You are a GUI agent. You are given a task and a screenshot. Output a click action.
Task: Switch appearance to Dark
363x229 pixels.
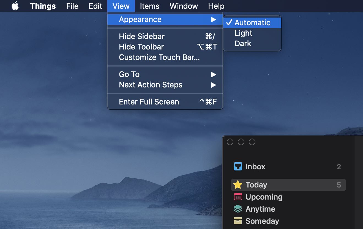[x=243, y=43]
